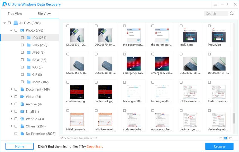
Task: Expand the Archive tree node
Action: point(11,104)
